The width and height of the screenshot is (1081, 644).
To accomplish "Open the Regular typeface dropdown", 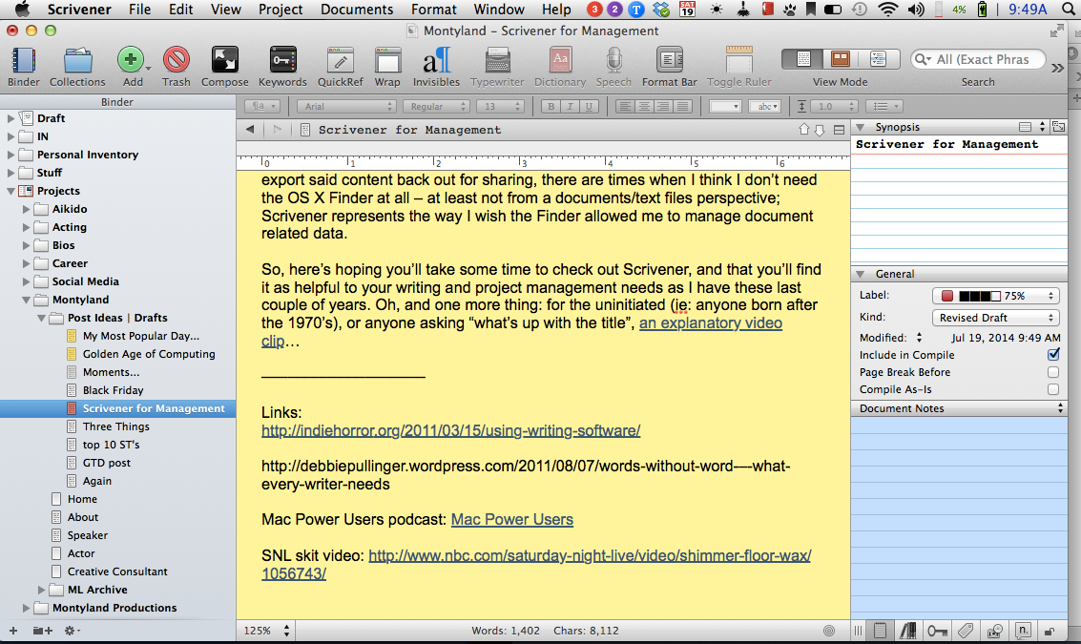I will coord(436,106).
